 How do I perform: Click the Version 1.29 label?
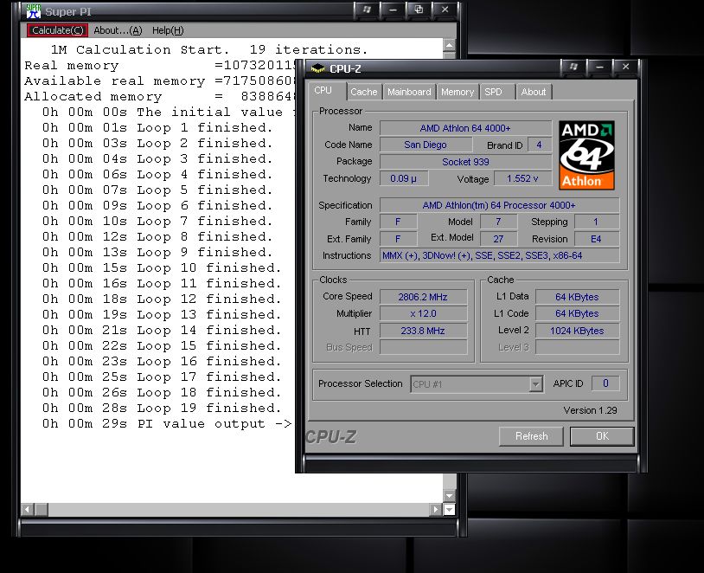[x=590, y=410]
